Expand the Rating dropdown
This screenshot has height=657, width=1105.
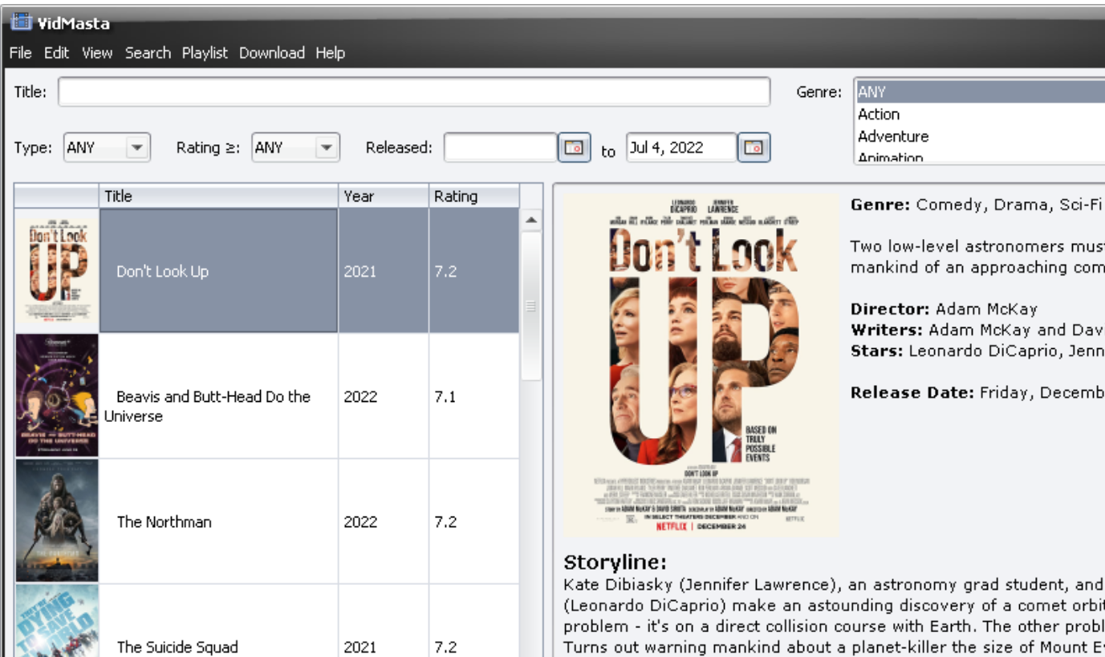pos(326,148)
